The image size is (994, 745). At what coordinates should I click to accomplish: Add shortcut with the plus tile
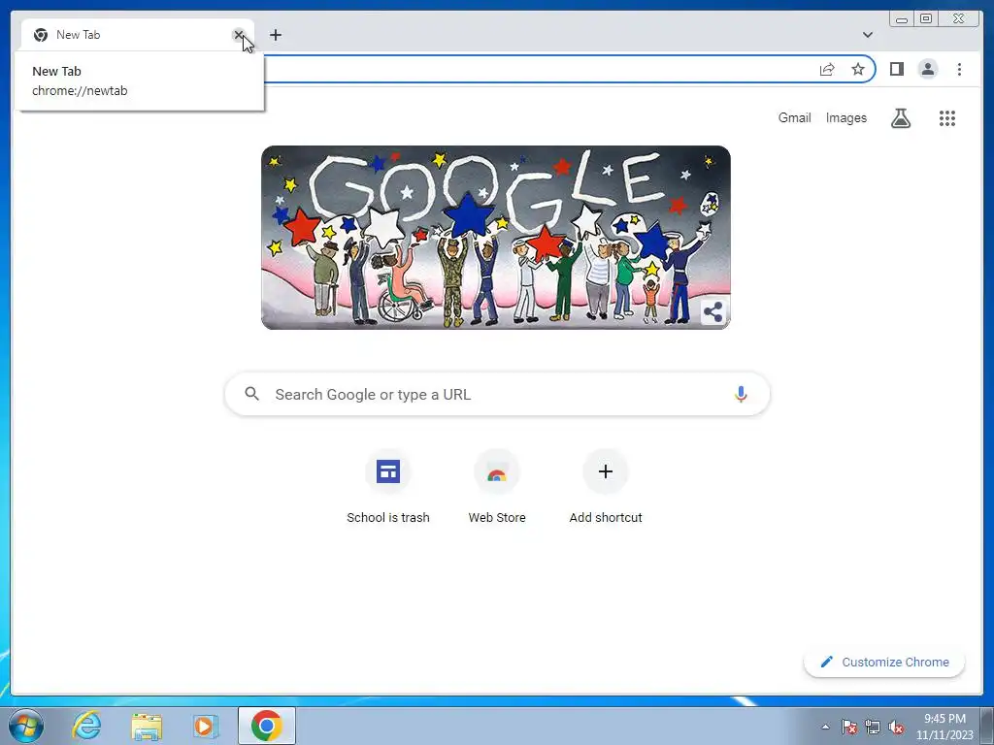(x=606, y=488)
